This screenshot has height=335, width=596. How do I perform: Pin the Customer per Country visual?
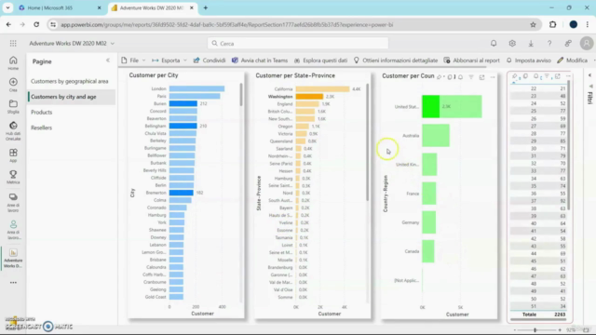[440, 77]
